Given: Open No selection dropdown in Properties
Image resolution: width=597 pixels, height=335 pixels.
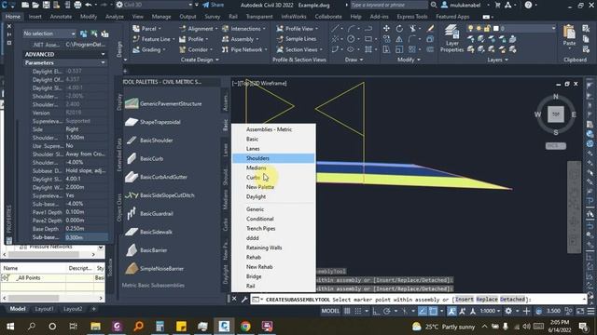Looking at the screenshot, I should coord(49,33).
